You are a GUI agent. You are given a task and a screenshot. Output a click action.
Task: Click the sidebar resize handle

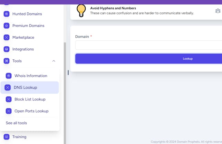coord(68,73)
